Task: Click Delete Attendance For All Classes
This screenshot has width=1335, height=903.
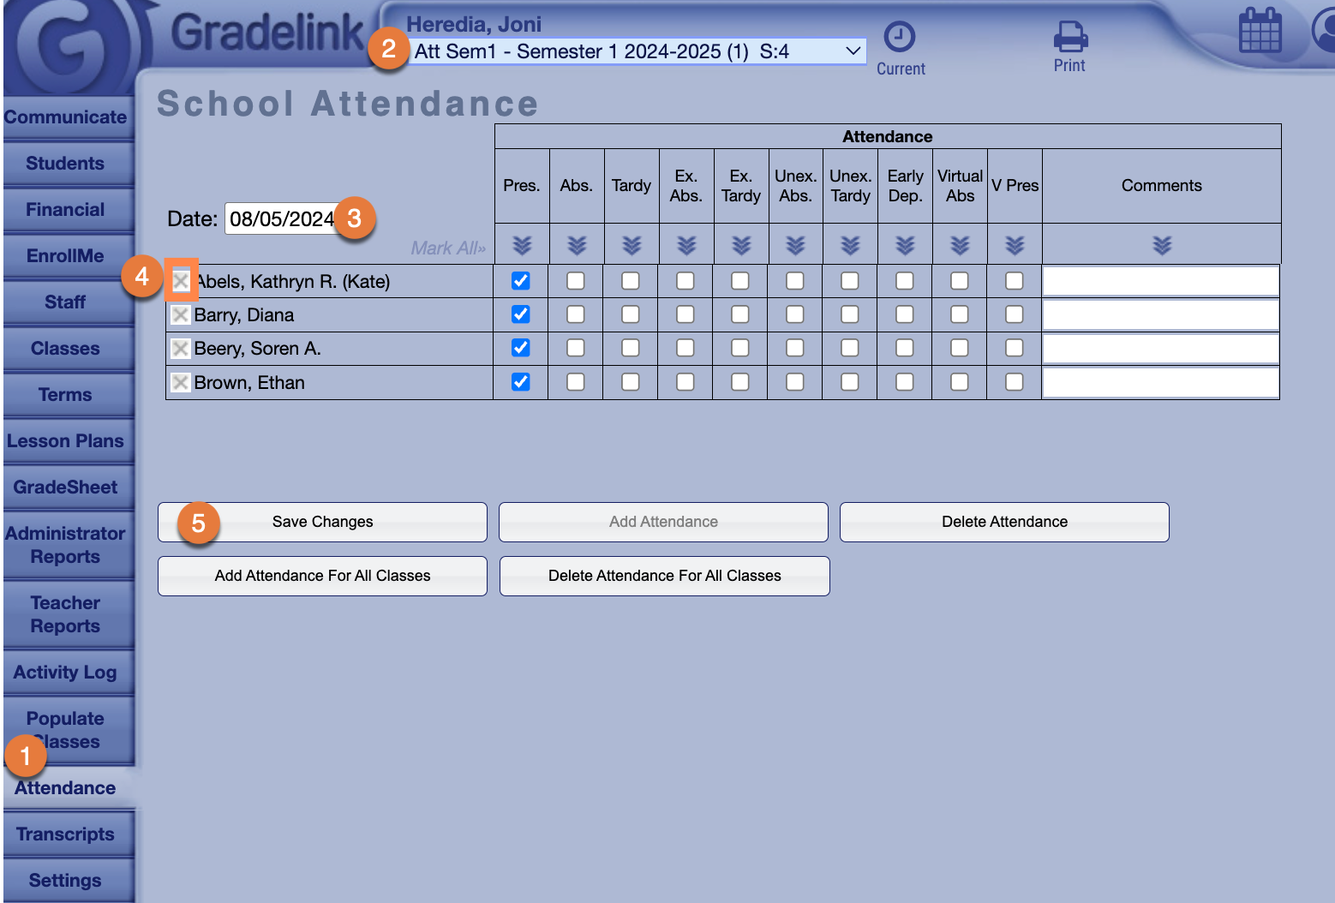Action: pyautogui.click(x=665, y=576)
